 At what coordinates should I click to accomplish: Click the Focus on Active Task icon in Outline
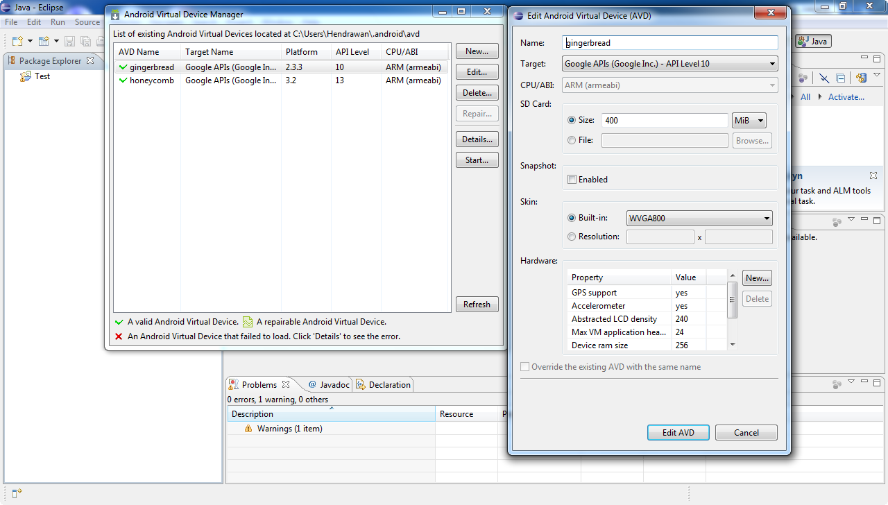pos(837,222)
